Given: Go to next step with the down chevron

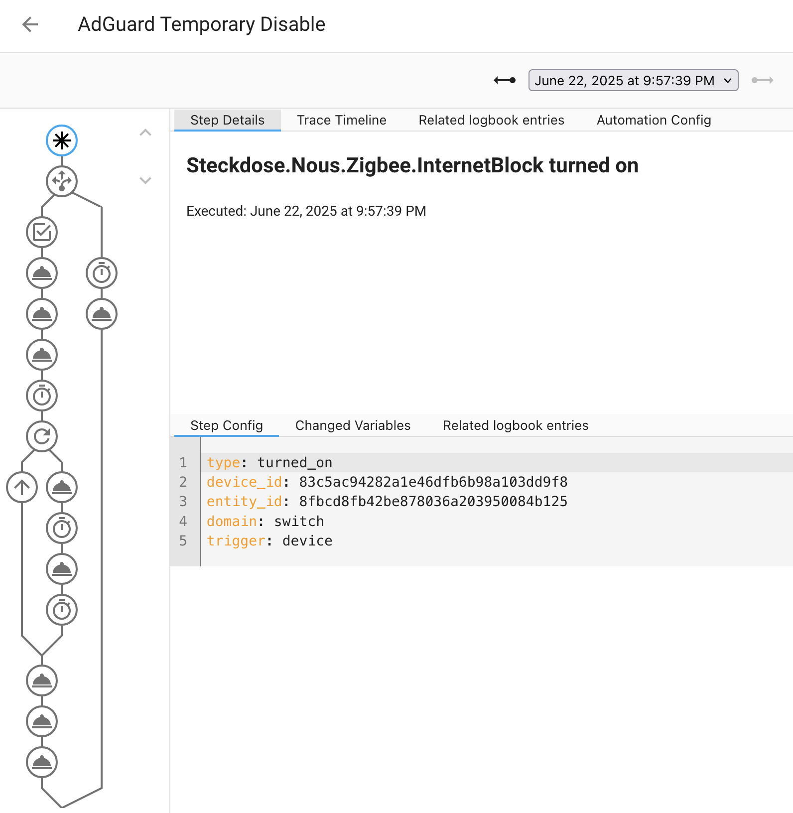Looking at the screenshot, I should pyautogui.click(x=145, y=180).
